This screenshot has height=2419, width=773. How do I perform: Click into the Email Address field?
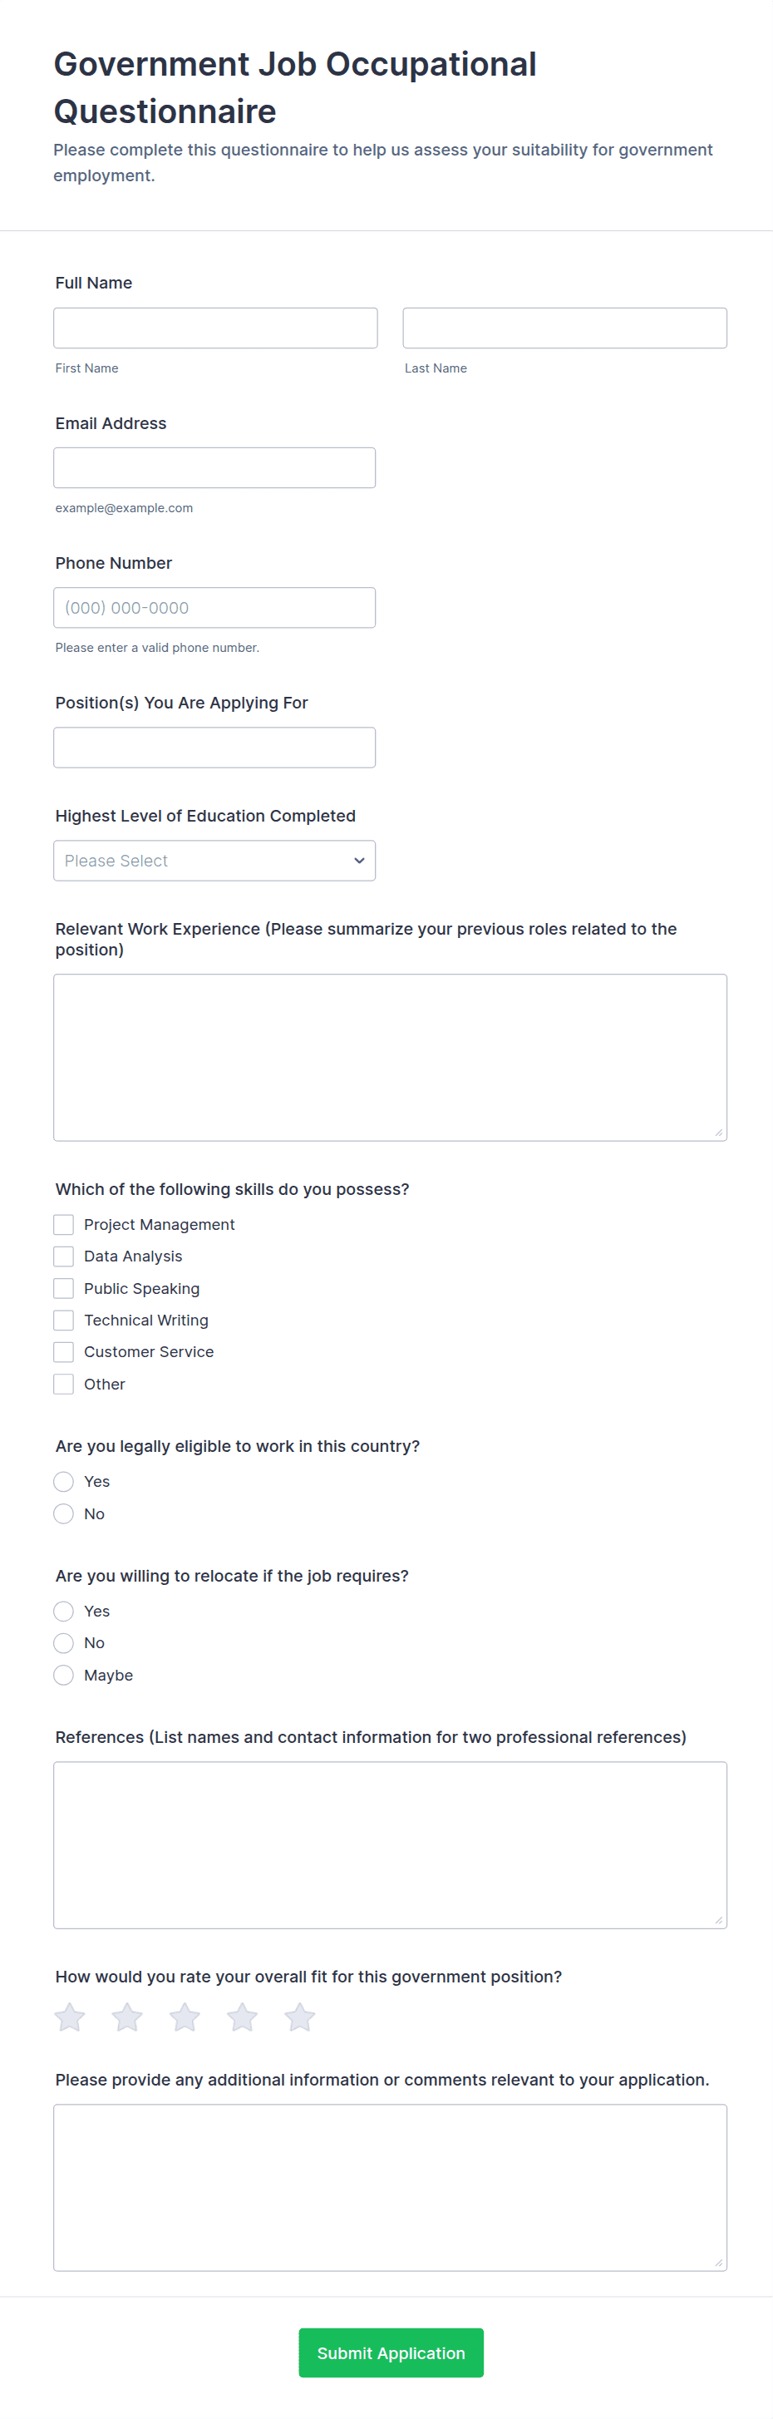pos(214,467)
